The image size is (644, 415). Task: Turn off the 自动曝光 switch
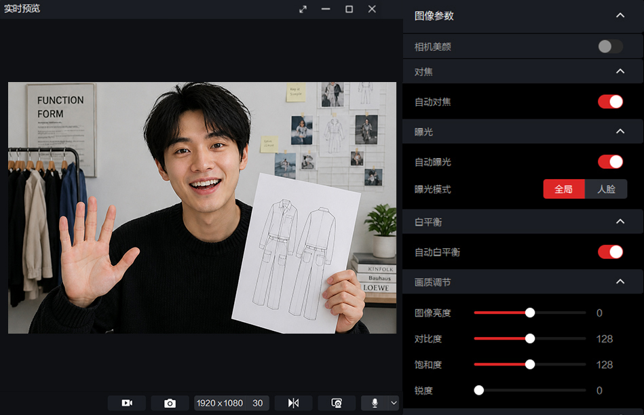pyautogui.click(x=610, y=162)
